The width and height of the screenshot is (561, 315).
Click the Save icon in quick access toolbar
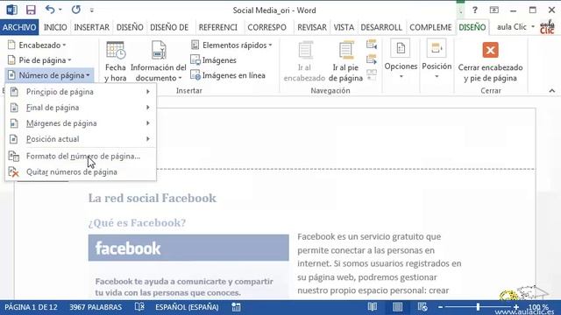(x=31, y=10)
